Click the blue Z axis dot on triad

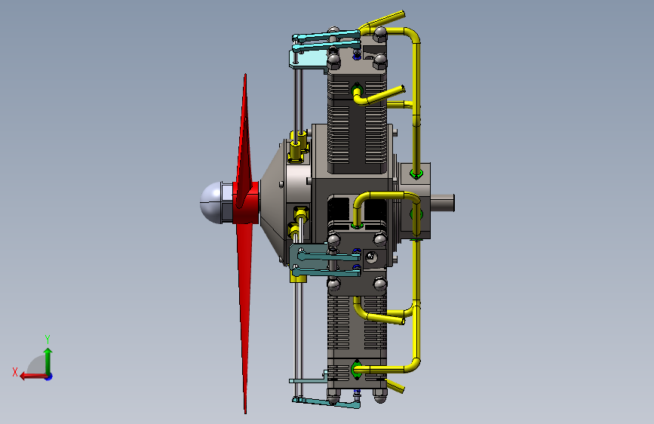tap(49, 376)
